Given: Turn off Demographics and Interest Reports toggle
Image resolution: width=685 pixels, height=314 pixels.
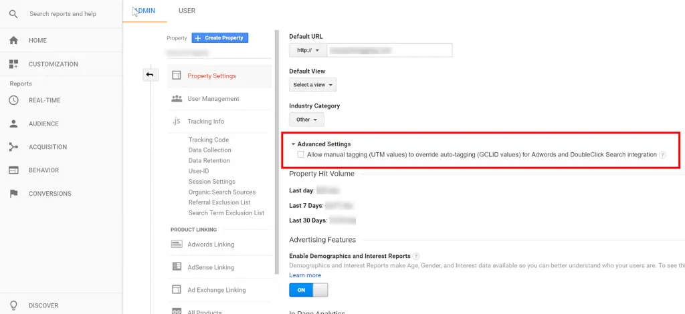Looking at the screenshot, I should click(308, 290).
